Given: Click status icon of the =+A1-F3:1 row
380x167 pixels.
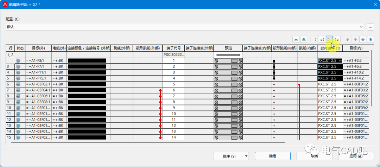Looking at the screenshot, I should coord(18,61).
